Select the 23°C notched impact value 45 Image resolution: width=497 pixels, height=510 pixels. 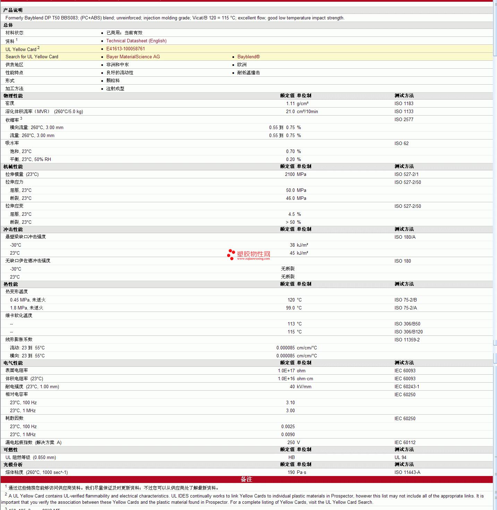[x=292, y=253]
